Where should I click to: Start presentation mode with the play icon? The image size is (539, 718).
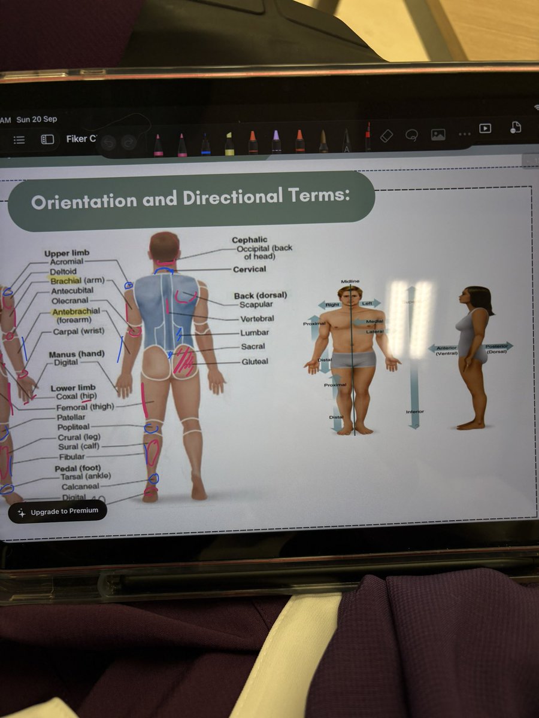[x=486, y=129]
